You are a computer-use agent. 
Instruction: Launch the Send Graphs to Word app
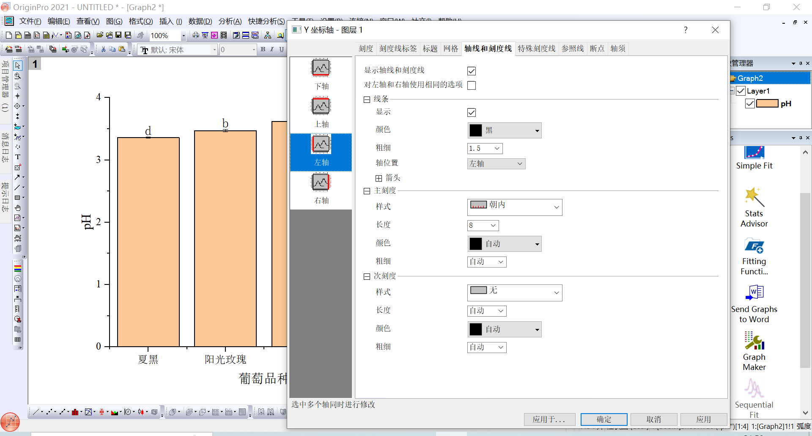[x=754, y=303]
